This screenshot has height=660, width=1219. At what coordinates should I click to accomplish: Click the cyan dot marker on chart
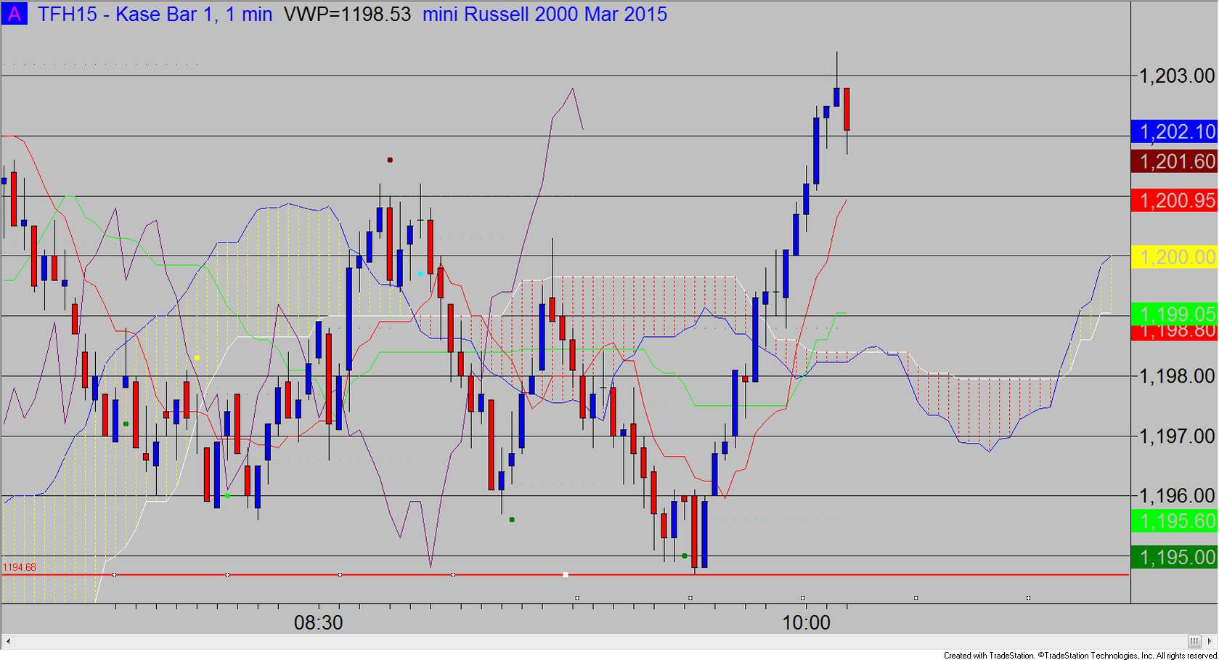(x=420, y=274)
